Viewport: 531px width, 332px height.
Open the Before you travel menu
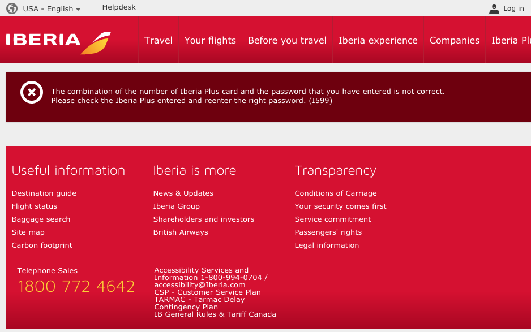tap(287, 40)
